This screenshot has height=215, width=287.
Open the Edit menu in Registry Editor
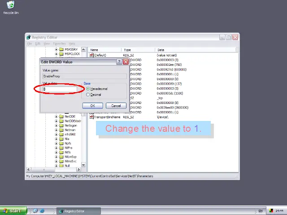click(38, 43)
